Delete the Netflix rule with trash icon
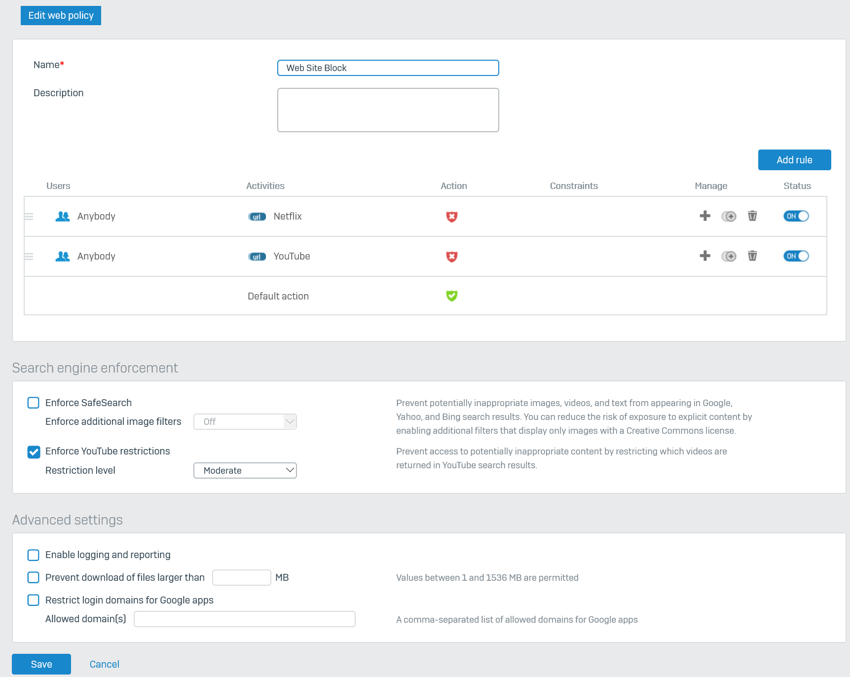This screenshot has height=677, width=850. (752, 216)
